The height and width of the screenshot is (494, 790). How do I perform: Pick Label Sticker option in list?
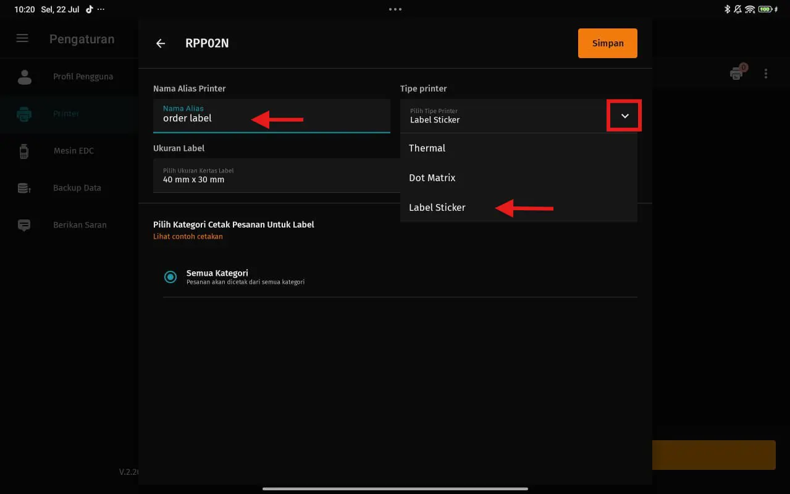[x=437, y=208]
